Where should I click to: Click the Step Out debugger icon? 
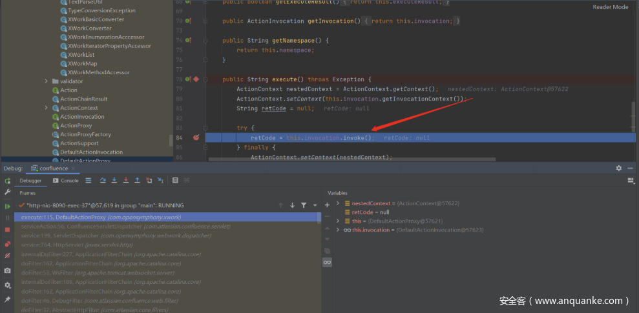pos(137,181)
